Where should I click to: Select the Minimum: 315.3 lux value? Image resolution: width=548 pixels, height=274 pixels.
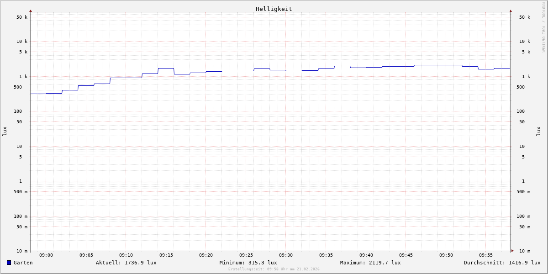click(x=248, y=263)
